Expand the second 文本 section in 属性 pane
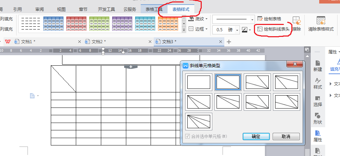Screen dimensions: 340x156 [331, 95]
